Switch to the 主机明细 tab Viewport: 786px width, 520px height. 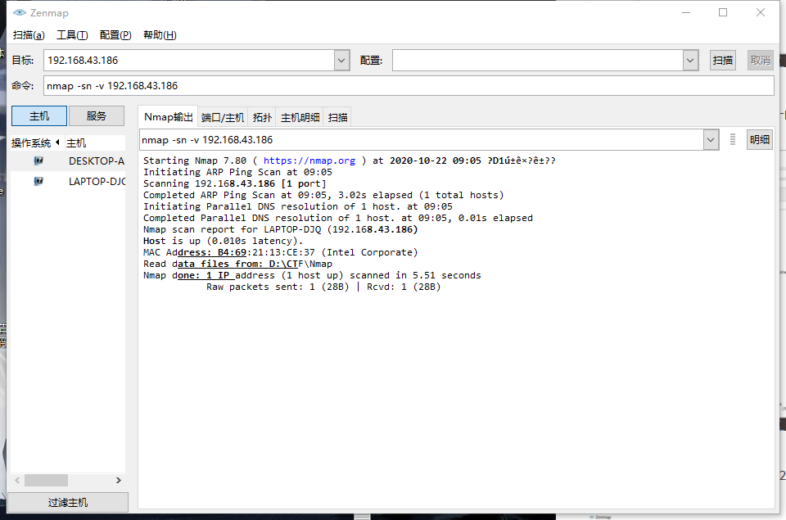(300, 117)
